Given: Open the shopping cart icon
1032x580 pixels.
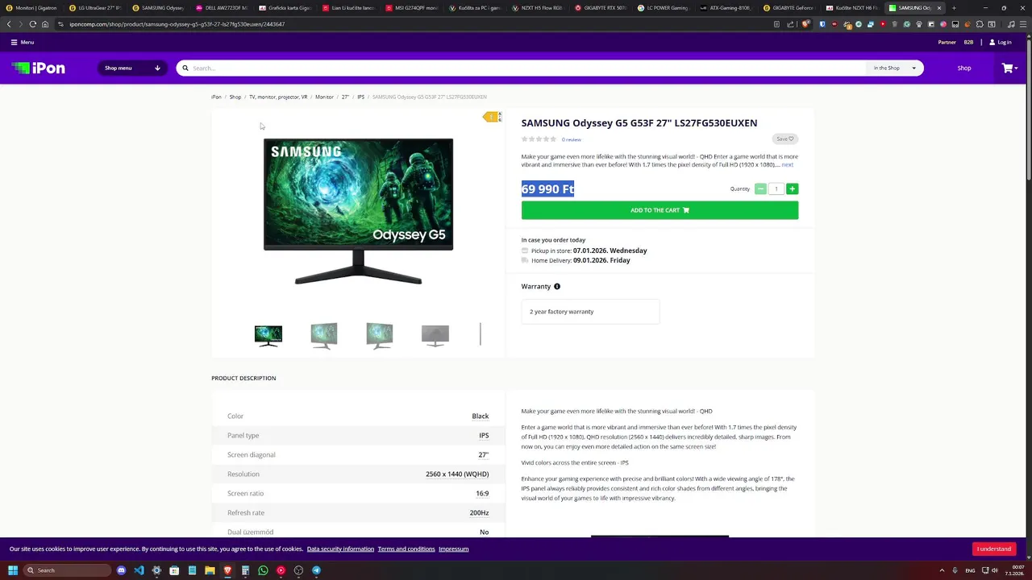Looking at the screenshot, I should coord(1007,68).
